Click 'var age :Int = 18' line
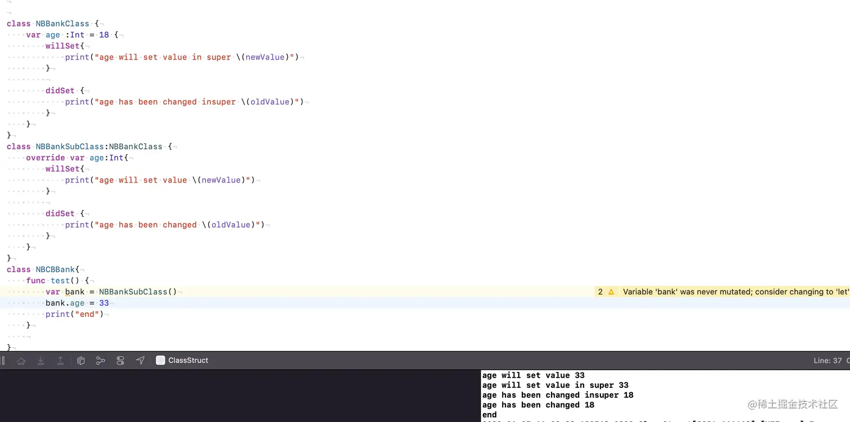The image size is (850, 422). [72, 35]
